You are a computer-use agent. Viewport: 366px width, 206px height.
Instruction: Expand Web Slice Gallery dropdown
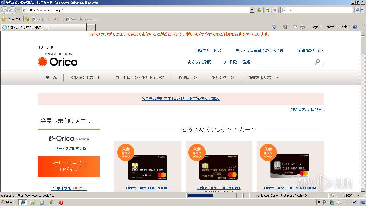(97, 19)
